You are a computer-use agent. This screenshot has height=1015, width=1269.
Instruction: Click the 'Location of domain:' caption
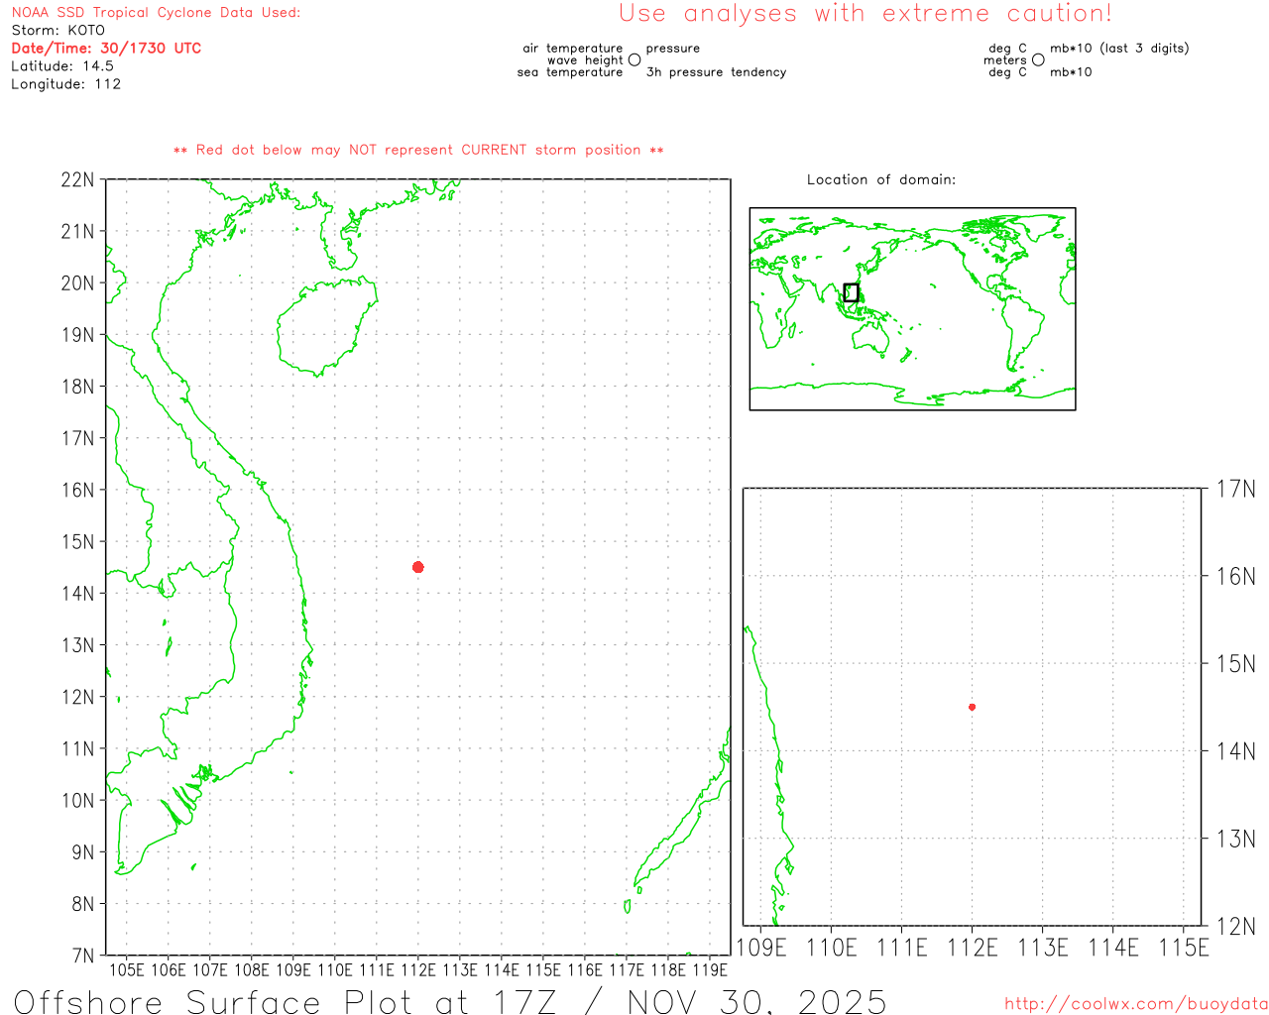(x=880, y=179)
